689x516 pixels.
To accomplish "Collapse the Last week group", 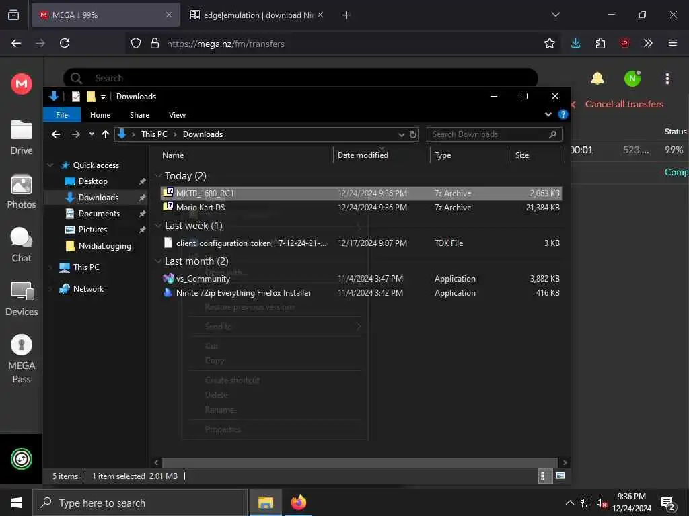I will [x=158, y=226].
